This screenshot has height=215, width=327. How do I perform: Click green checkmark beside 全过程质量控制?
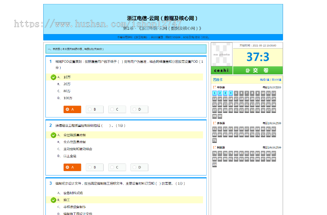53,135
